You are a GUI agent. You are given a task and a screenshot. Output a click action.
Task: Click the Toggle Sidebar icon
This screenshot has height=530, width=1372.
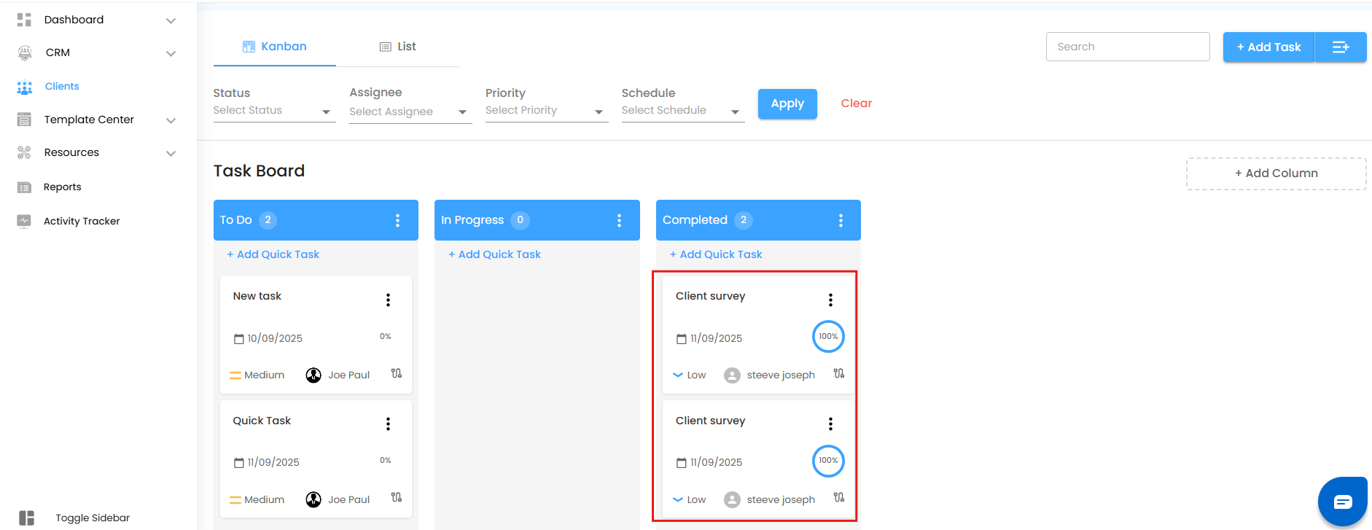[x=27, y=518]
